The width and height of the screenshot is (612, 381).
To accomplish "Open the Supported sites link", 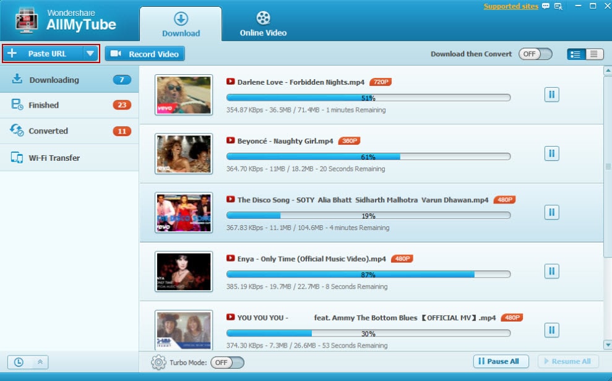I will [x=511, y=6].
